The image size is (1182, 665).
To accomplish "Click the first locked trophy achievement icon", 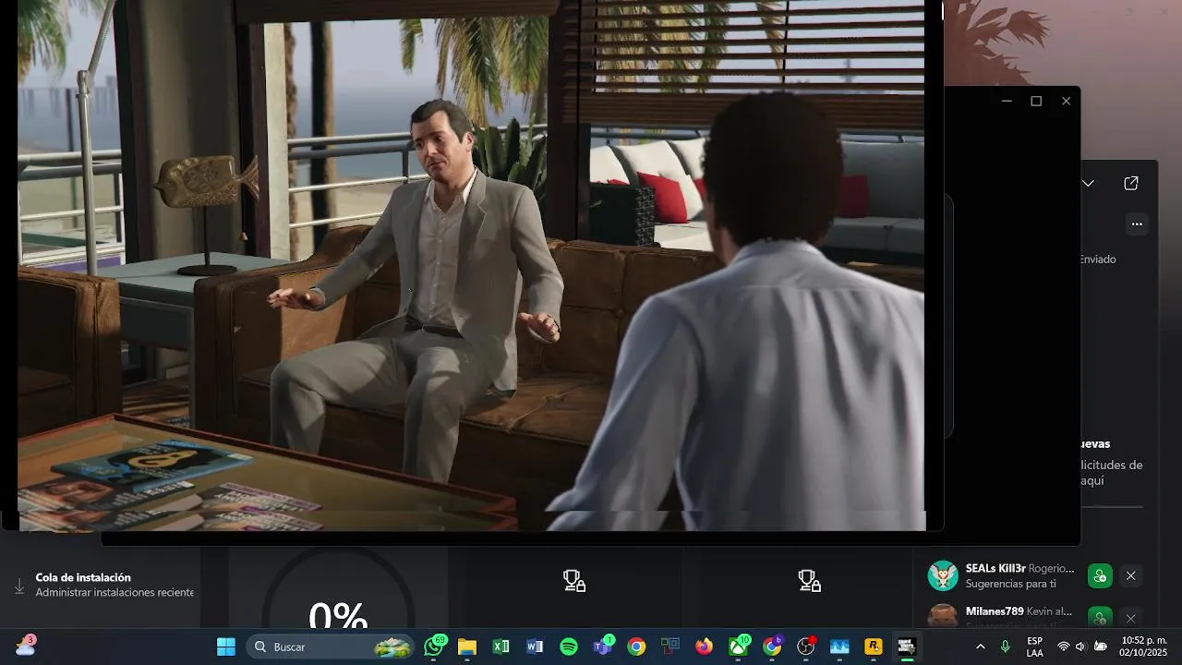I will (x=574, y=581).
